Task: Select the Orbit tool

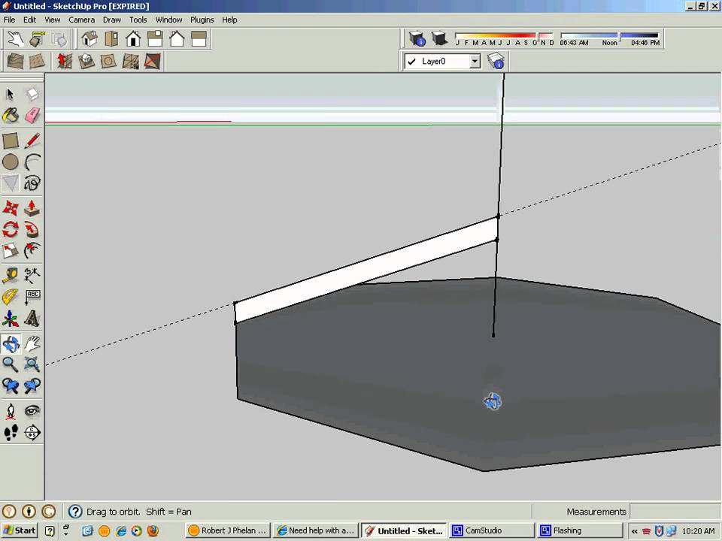Action: pos(11,343)
